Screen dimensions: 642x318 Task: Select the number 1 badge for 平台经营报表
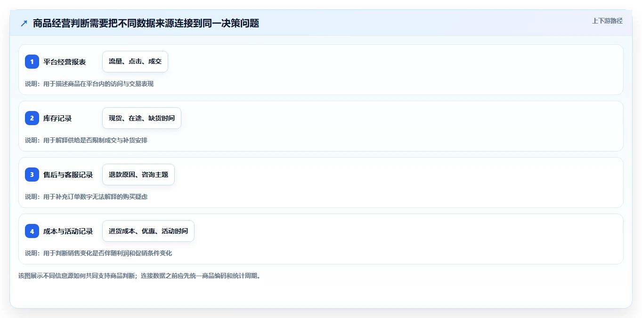pos(32,62)
